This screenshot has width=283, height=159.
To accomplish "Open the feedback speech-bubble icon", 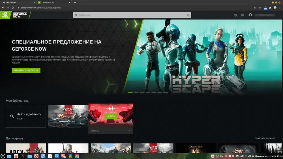I will tap(243, 15).
